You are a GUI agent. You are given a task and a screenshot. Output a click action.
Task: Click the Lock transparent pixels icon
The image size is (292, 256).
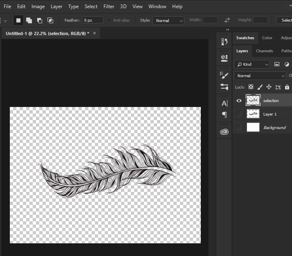[x=251, y=87]
